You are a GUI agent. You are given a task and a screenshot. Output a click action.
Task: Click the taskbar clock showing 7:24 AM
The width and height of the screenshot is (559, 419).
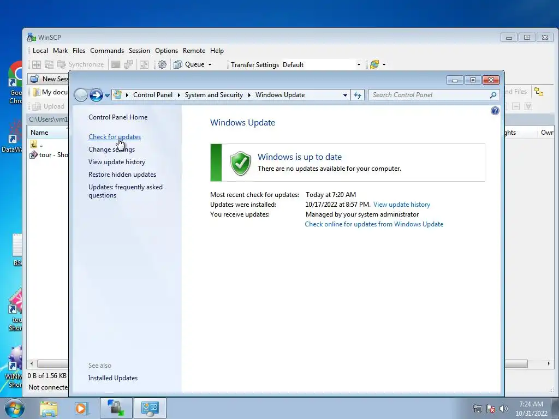coord(531,409)
